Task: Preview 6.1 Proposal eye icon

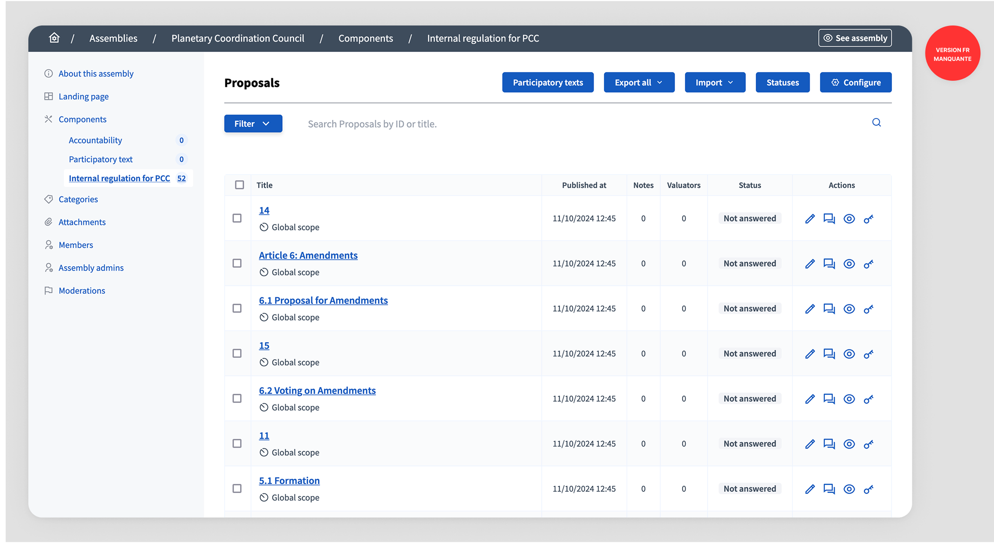Action: (x=849, y=309)
